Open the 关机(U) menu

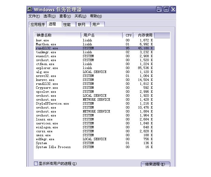[x=80, y=16]
